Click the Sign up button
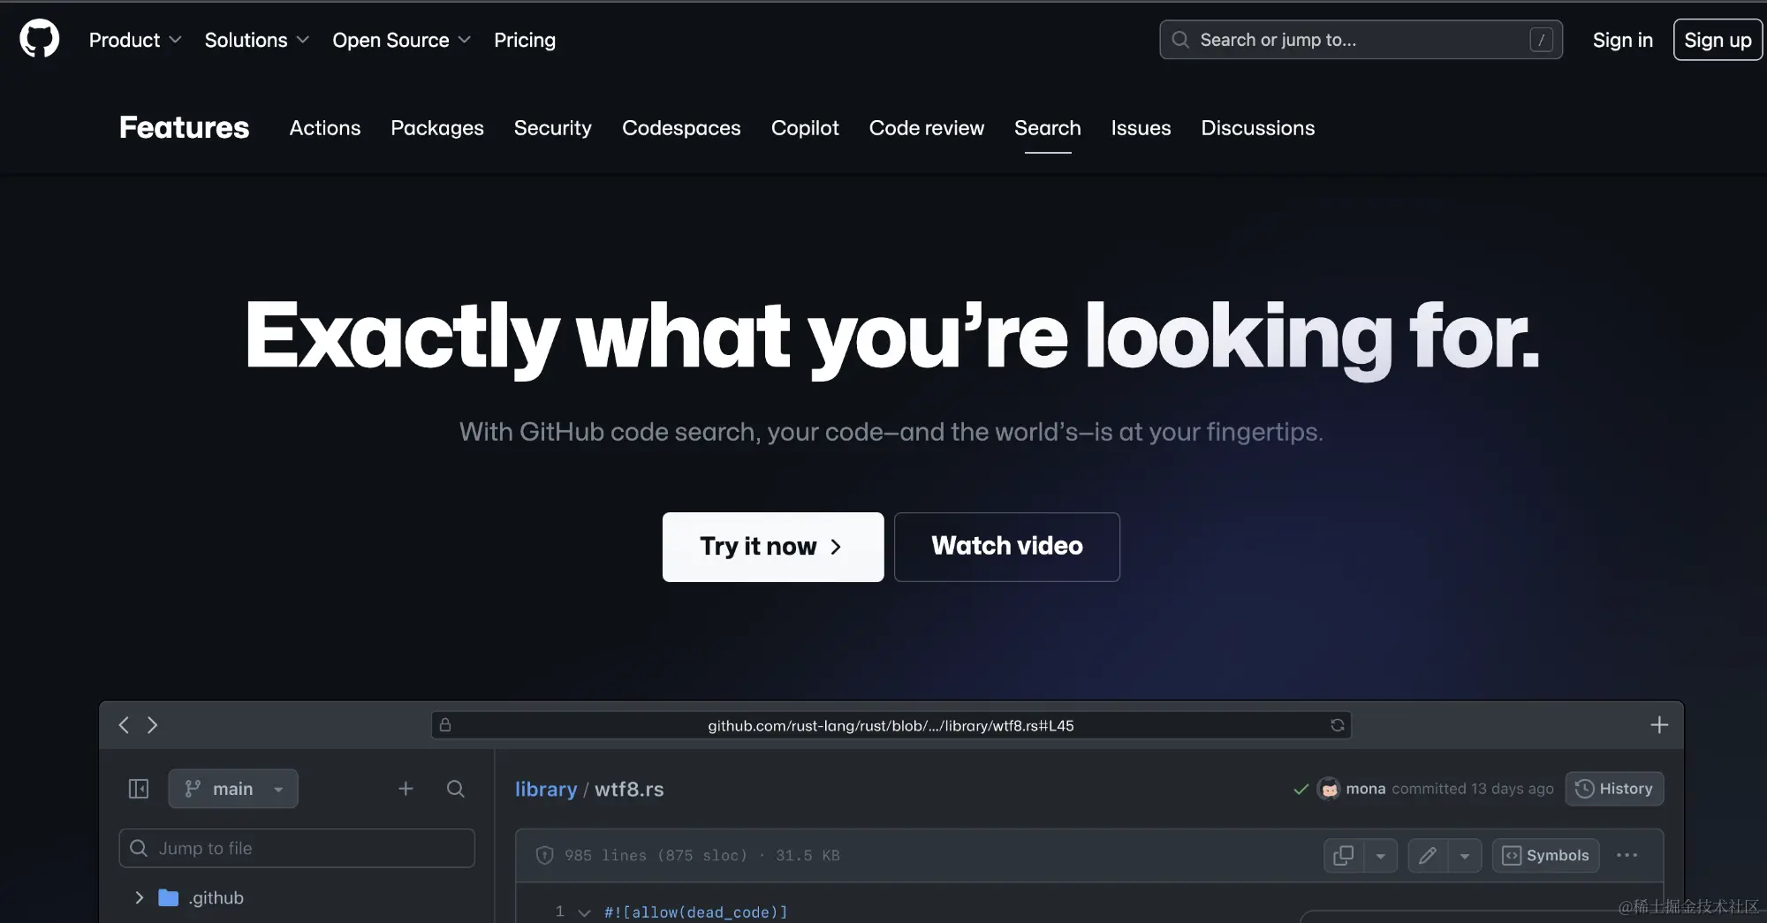This screenshot has width=1767, height=923. pos(1718,40)
